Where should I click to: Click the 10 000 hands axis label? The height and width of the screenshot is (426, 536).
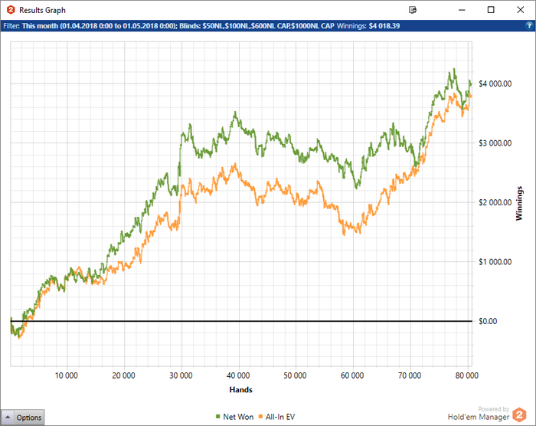(x=67, y=375)
